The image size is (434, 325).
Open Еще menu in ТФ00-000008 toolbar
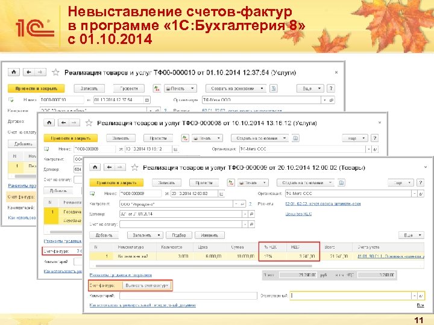click(x=355, y=138)
